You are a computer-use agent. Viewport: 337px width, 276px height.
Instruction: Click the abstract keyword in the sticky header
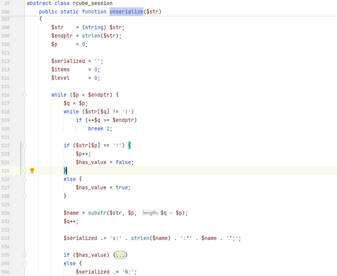point(39,3)
